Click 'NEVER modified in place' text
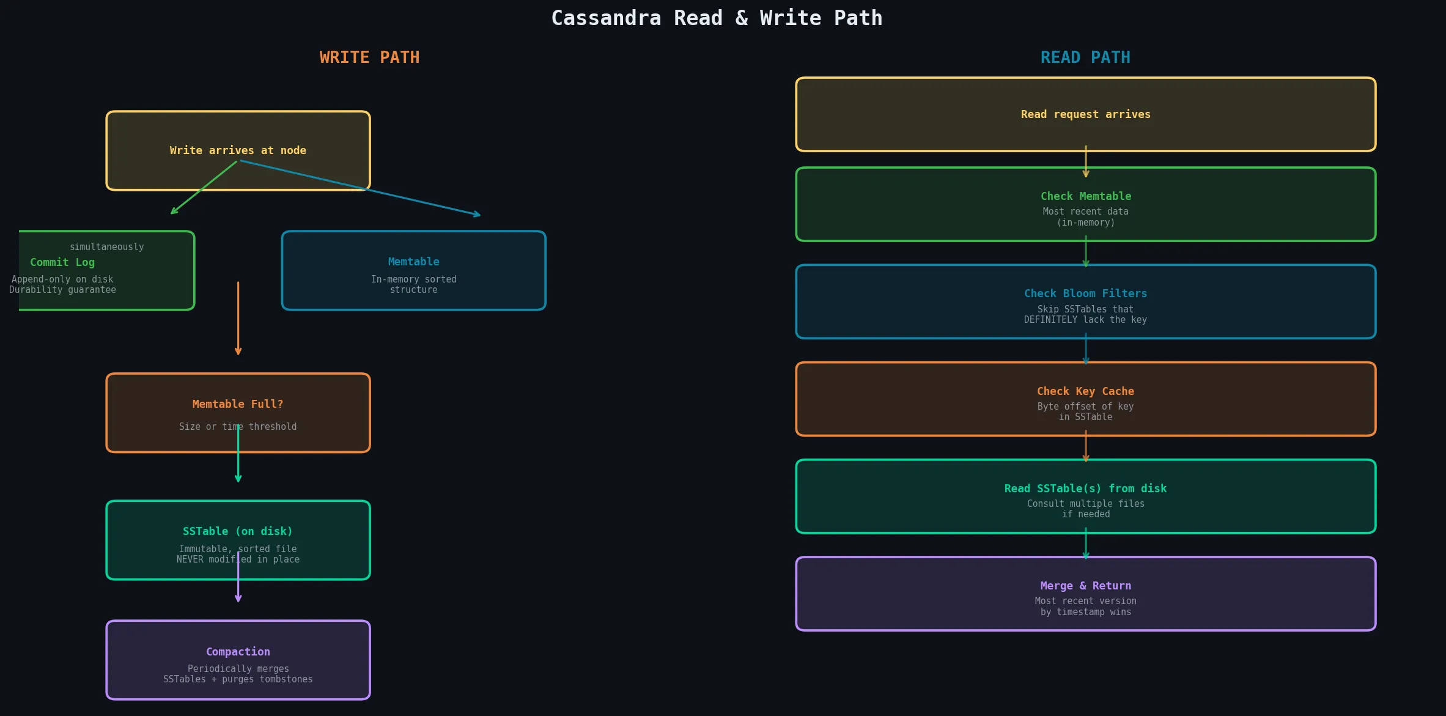1446x716 pixels. pos(238,559)
